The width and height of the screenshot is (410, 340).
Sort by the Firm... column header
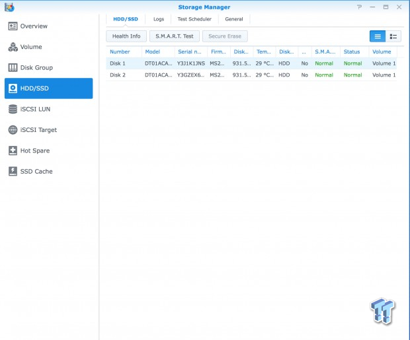pos(218,51)
